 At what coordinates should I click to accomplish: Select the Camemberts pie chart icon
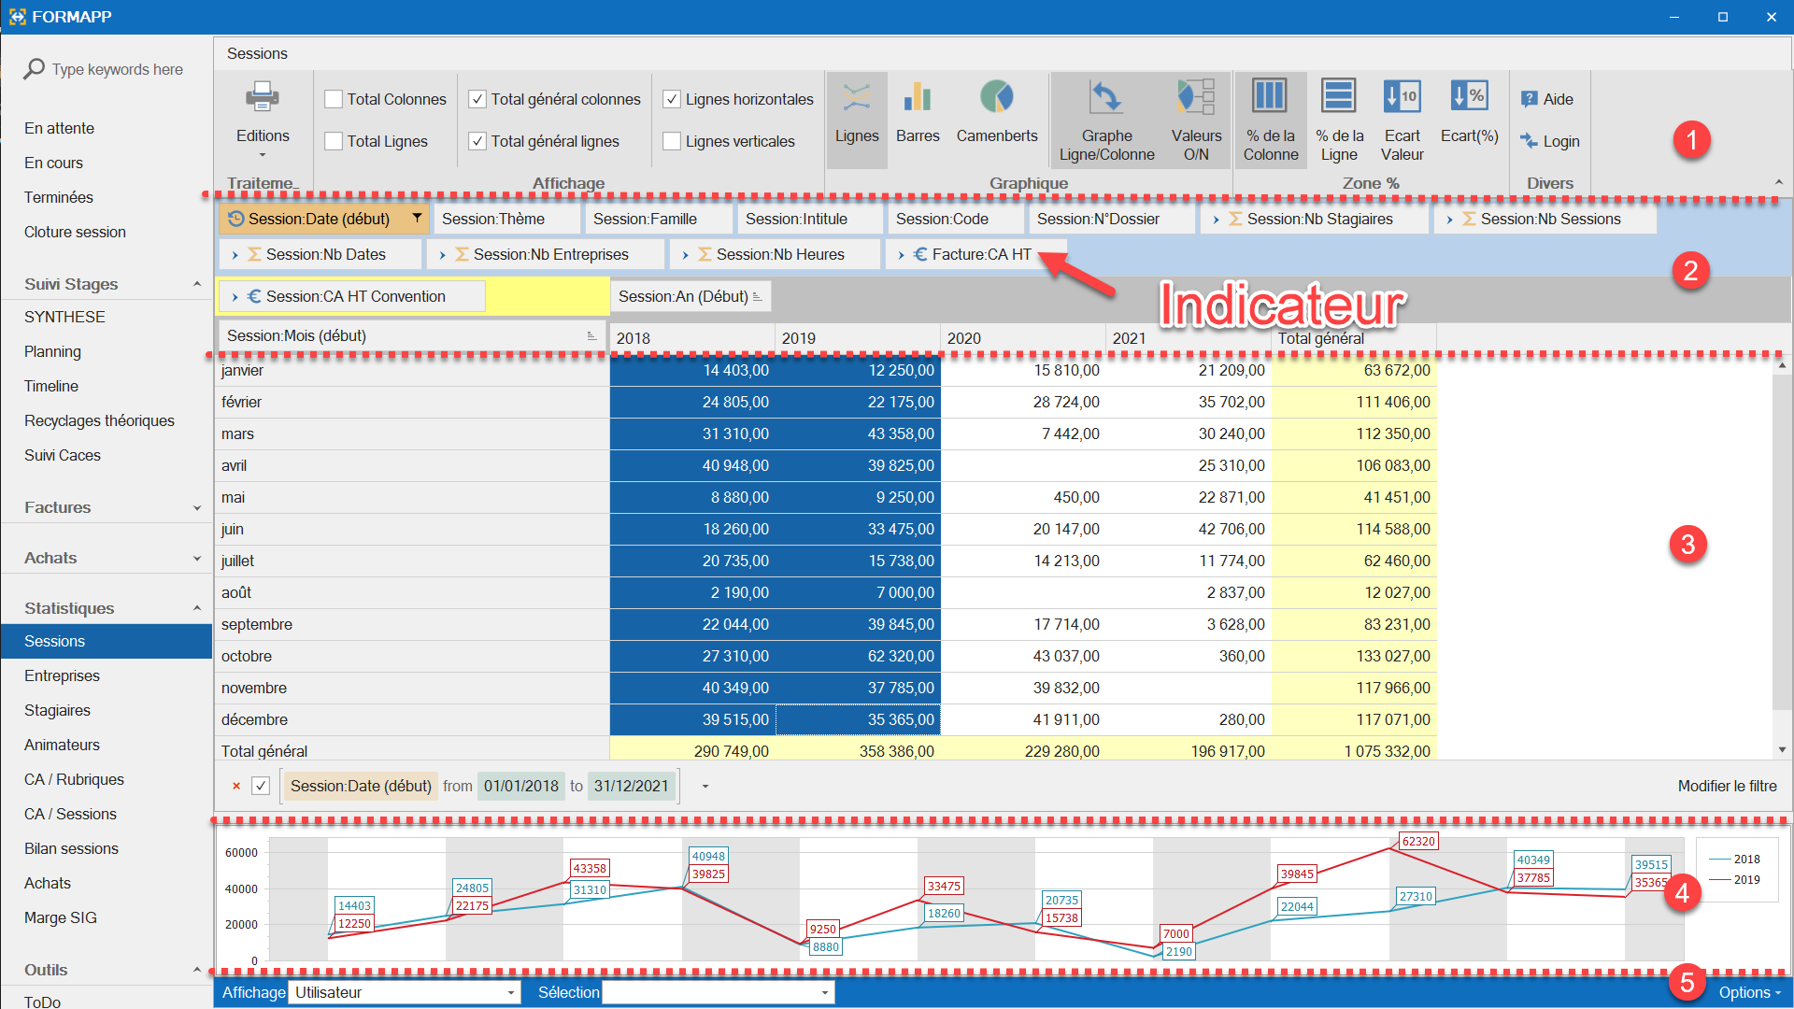pyautogui.click(x=996, y=96)
